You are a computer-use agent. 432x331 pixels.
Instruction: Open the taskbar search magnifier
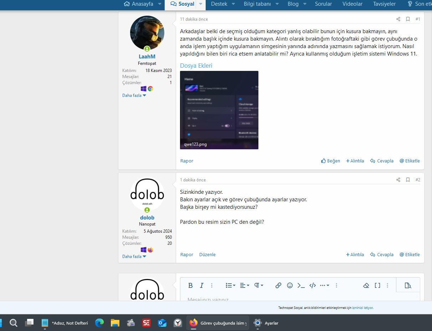(14, 323)
